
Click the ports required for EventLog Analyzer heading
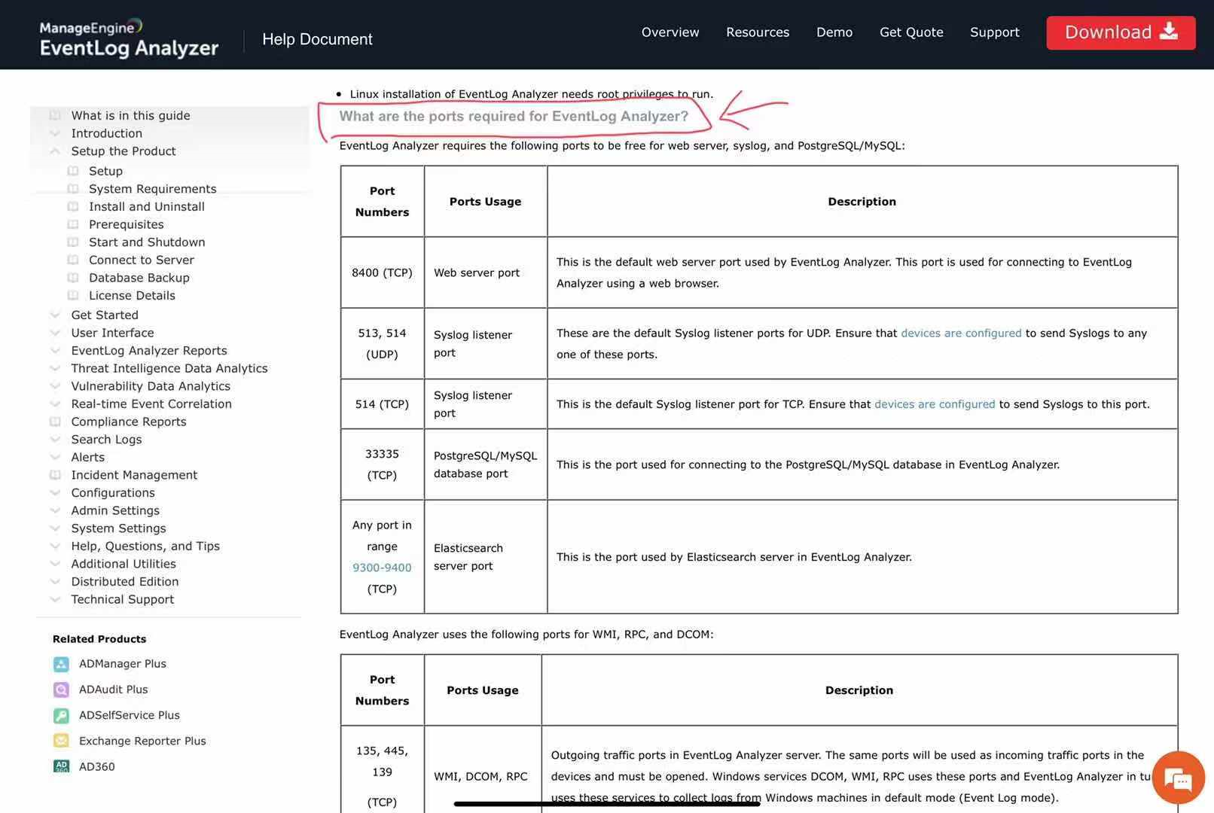click(x=514, y=117)
